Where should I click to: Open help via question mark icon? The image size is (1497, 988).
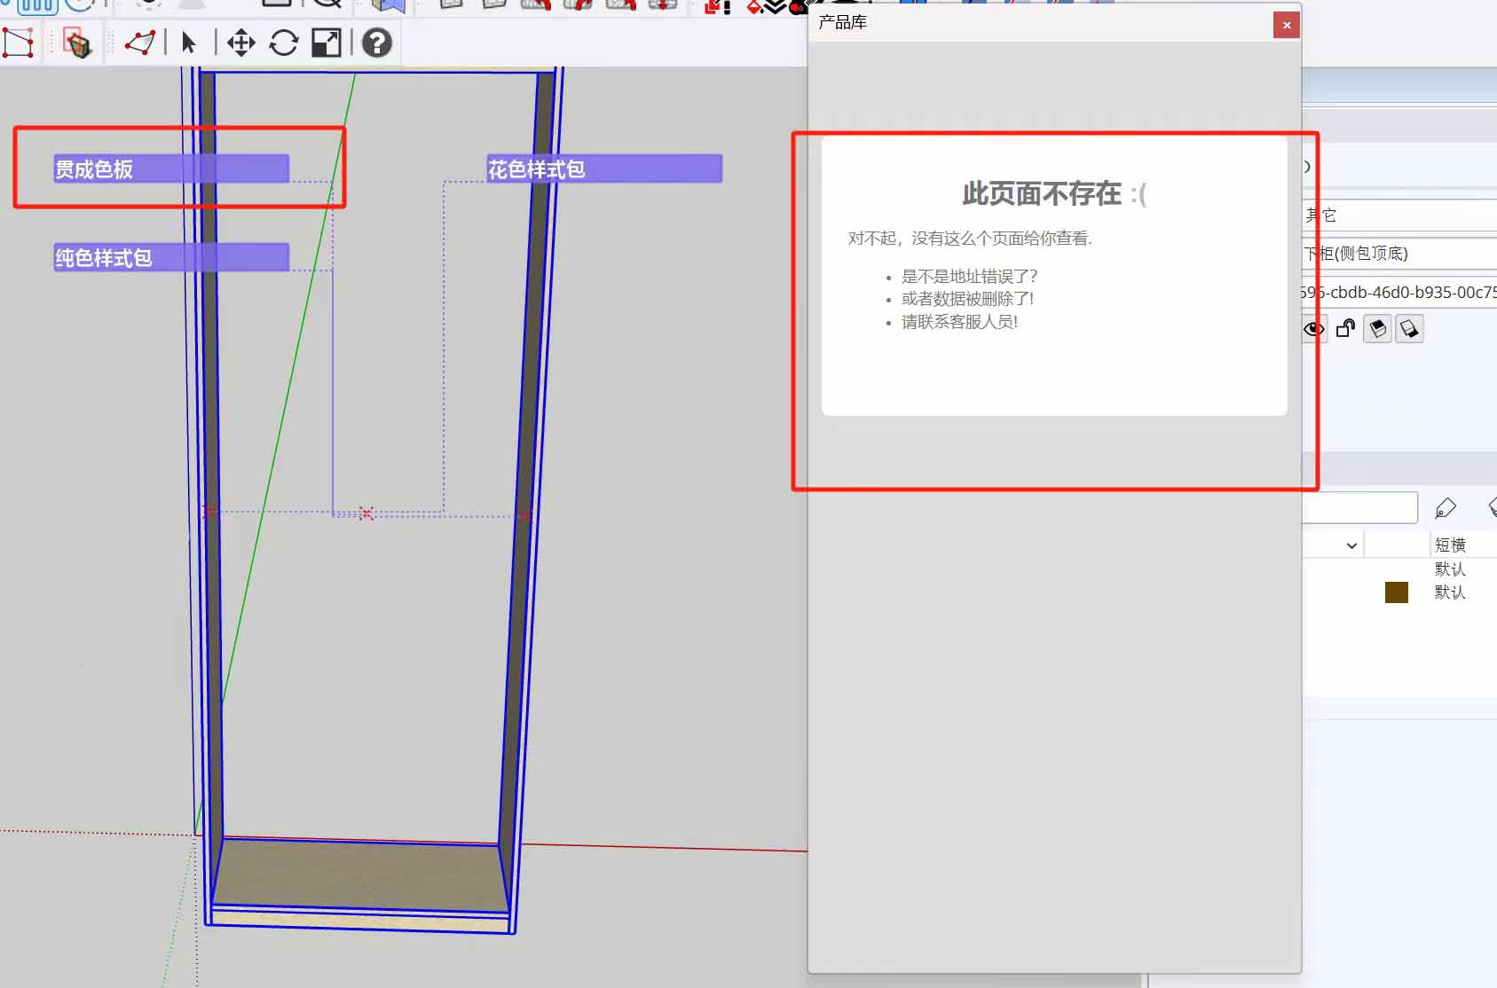(x=377, y=43)
